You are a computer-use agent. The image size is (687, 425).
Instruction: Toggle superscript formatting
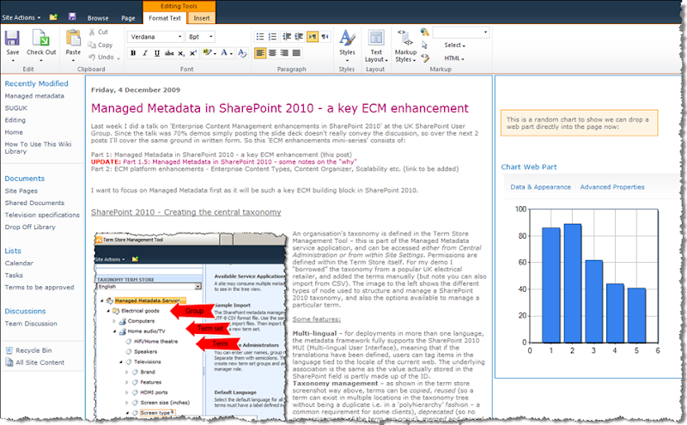tap(192, 53)
